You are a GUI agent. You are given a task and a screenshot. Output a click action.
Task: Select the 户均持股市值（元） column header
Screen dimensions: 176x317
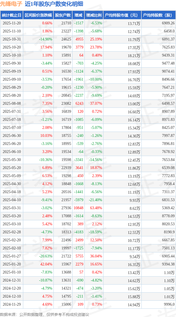[122, 15]
